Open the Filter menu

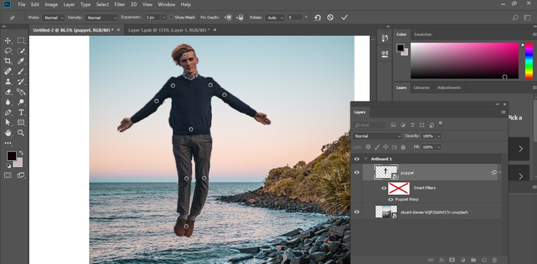[x=120, y=4]
